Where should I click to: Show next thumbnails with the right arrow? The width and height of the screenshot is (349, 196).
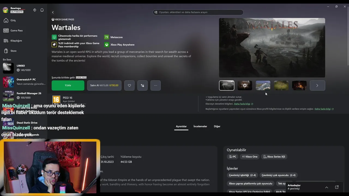(317, 85)
